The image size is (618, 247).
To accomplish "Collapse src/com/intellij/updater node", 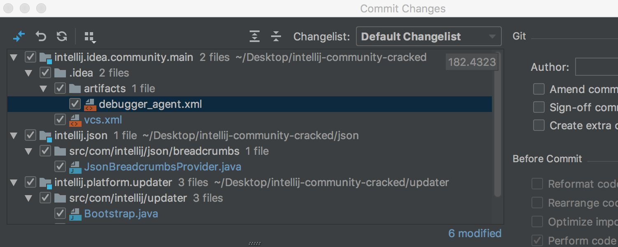I will pos(28,198).
